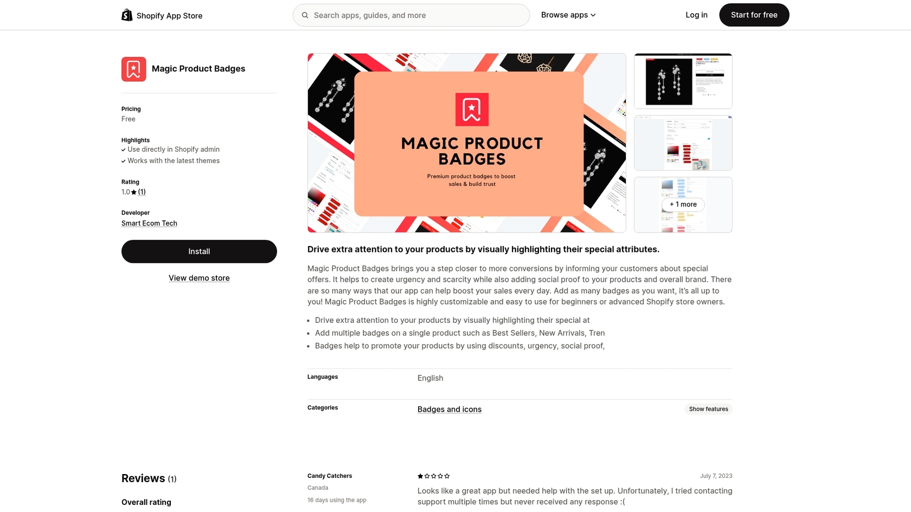Click the + 1 more screenshots expander
The width and height of the screenshot is (911, 512).
click(683, 205)
